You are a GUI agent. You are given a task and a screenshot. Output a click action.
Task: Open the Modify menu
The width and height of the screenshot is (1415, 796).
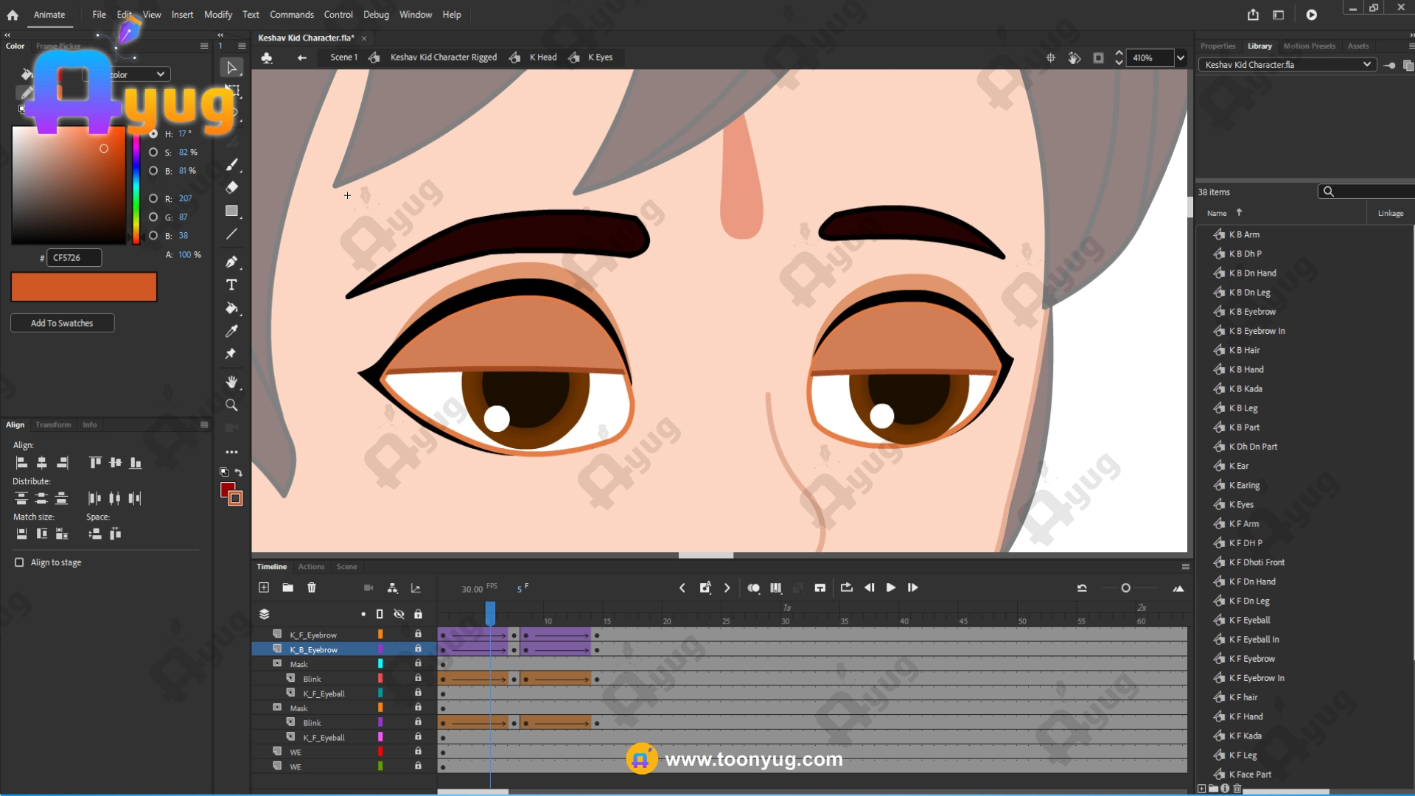tap(217, 14)
